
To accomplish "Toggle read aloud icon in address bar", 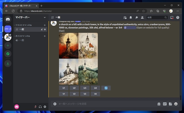I will pyautogui.click(x=138, y=11).
